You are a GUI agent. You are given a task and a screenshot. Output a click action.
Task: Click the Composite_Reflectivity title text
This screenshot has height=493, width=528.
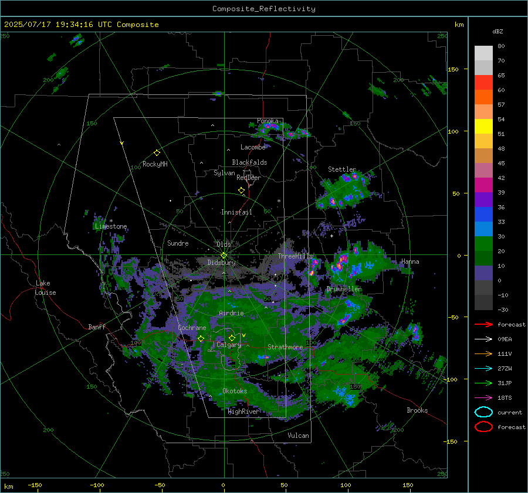[x=263, y=9]
